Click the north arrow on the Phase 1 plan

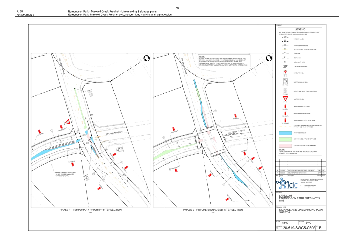tap(147, 58)
